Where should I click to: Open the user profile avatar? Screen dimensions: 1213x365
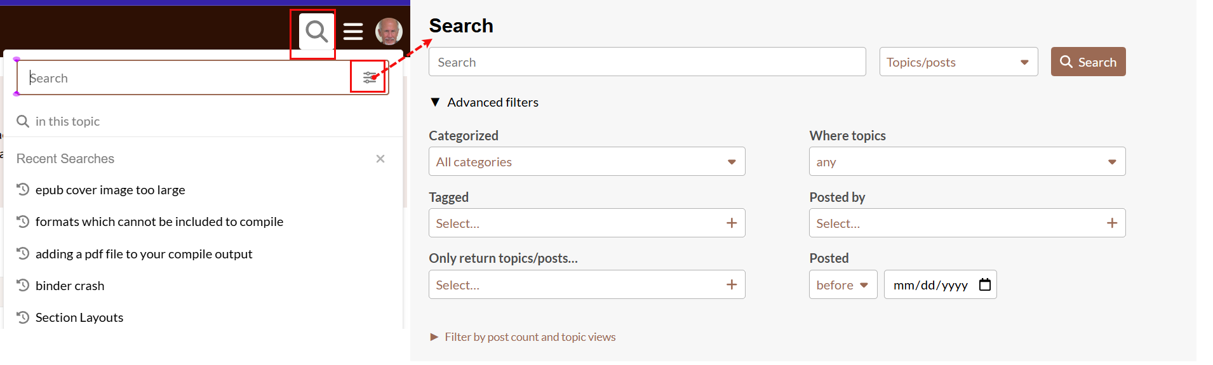coord(389,31)
